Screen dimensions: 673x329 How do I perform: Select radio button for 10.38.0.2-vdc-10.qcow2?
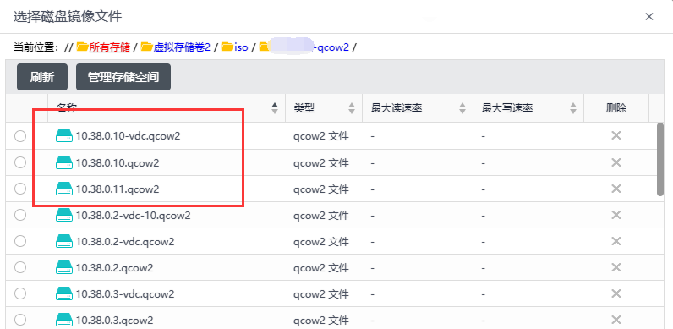point(20,215)
